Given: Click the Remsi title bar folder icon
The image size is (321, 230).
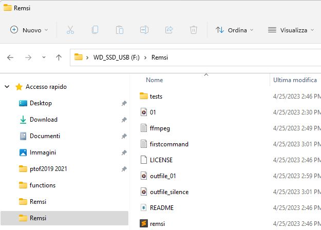Looking at the screenshot, I should (8, 8).
